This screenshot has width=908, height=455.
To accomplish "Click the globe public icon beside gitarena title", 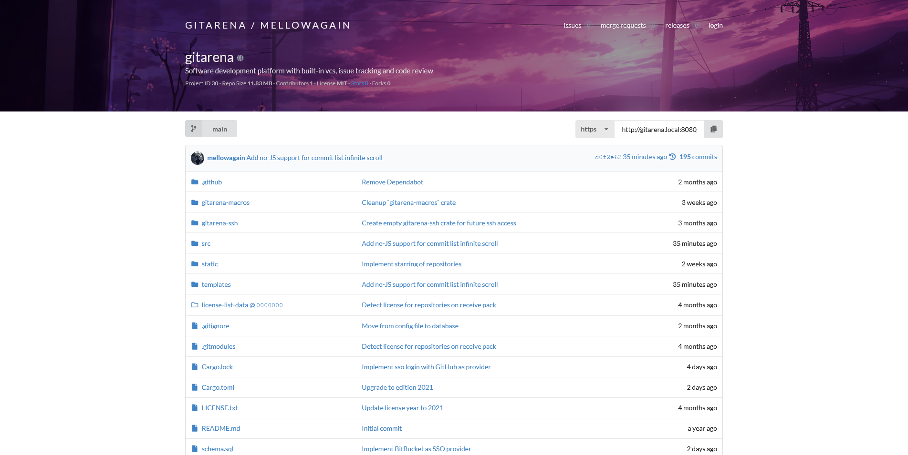I will tap(240, 58).
